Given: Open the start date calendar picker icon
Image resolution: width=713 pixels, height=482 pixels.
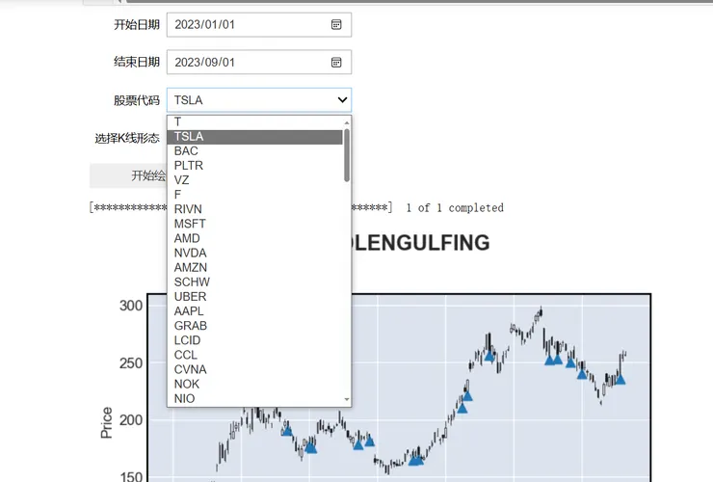Looking at the screenshot, I should click(x=336, y=24).
